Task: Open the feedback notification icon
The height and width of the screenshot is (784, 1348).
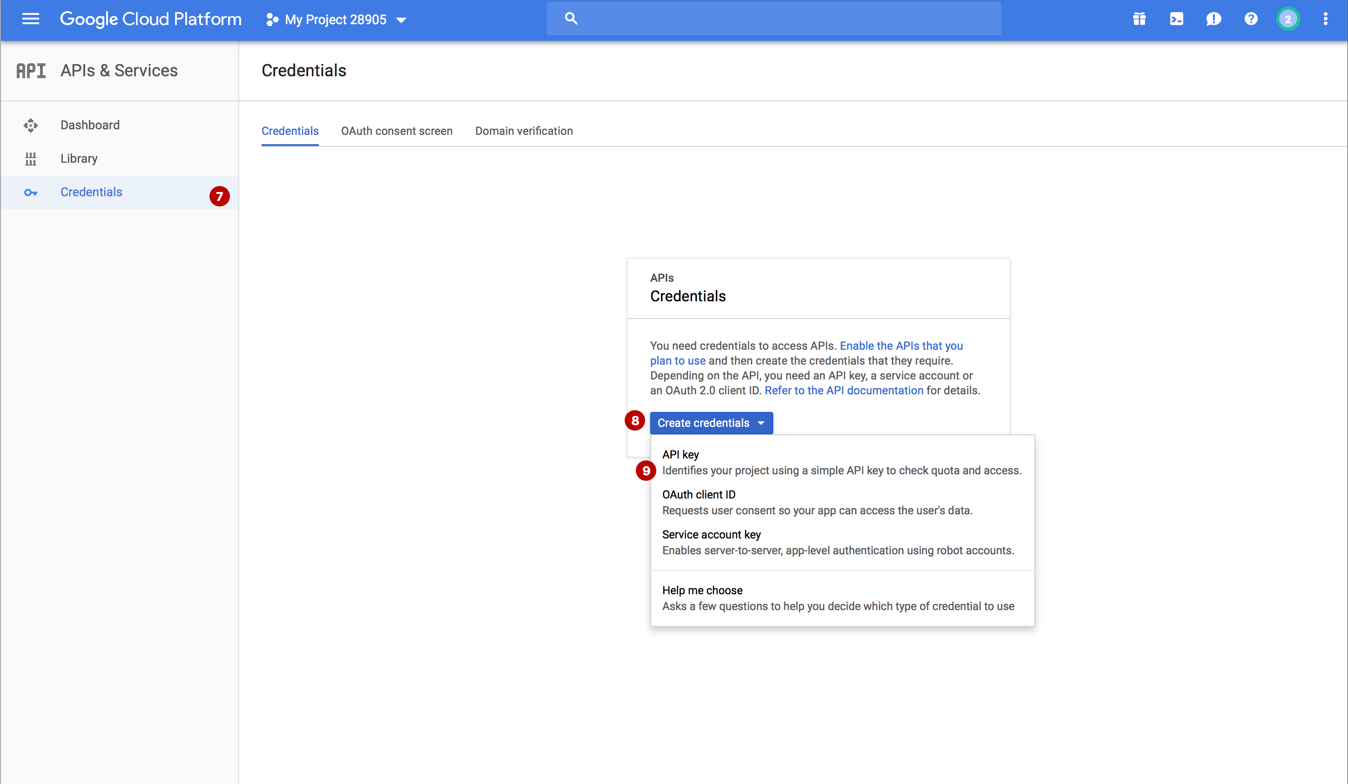Action: coord(1213,19)
